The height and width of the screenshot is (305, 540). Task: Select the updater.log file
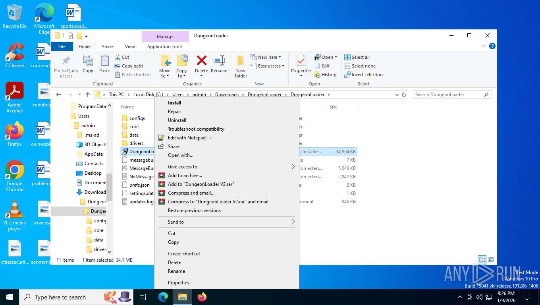[x=141, y=202]
